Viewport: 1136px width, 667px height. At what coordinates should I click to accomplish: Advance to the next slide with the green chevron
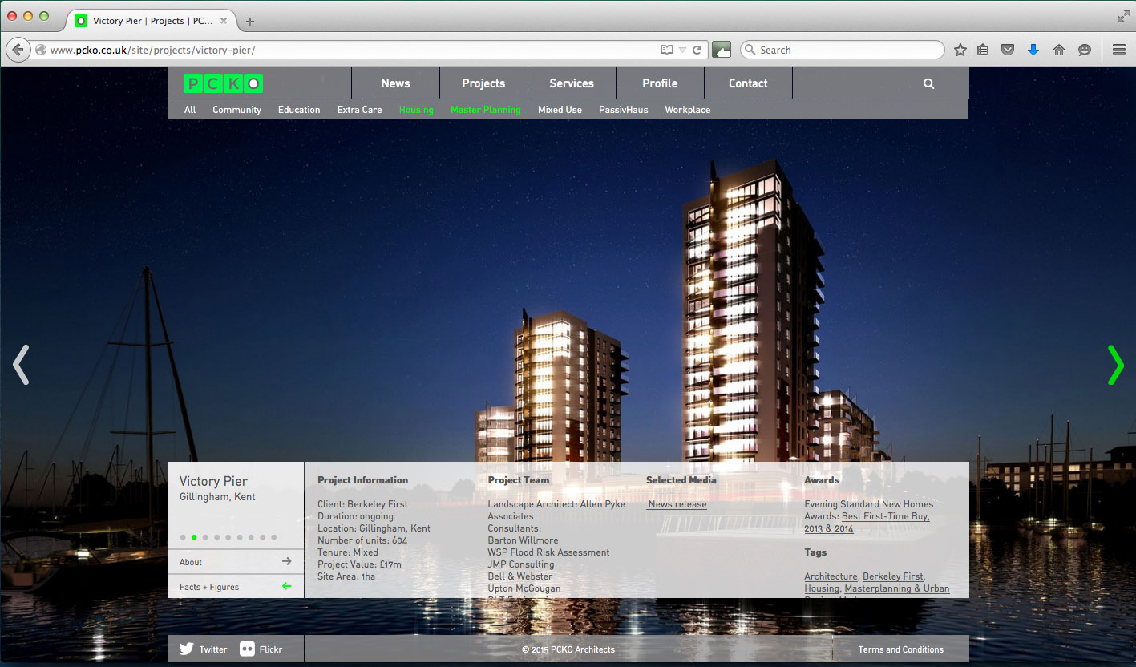tap(1115, 365)
